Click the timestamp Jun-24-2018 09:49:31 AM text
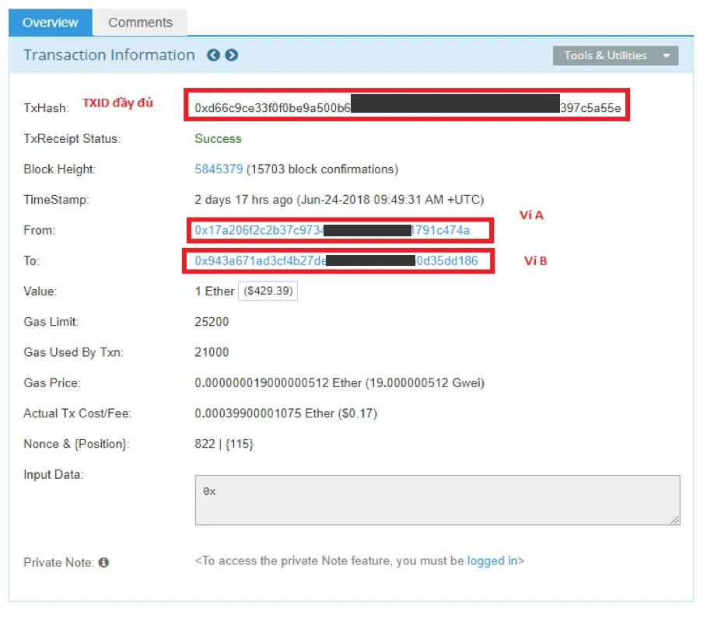The image size is (714, 618). (389, 200)
